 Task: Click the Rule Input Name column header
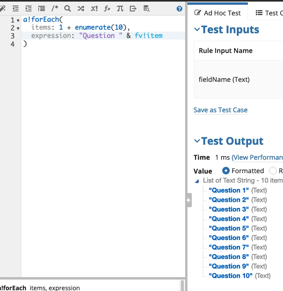(x=226, y=51)
